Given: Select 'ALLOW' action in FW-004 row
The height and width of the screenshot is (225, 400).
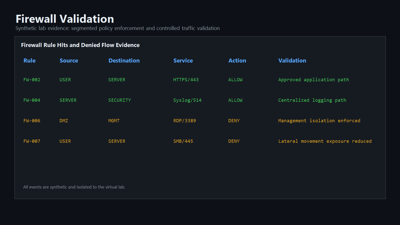Looking at the screenshot, I should (235, 100).
